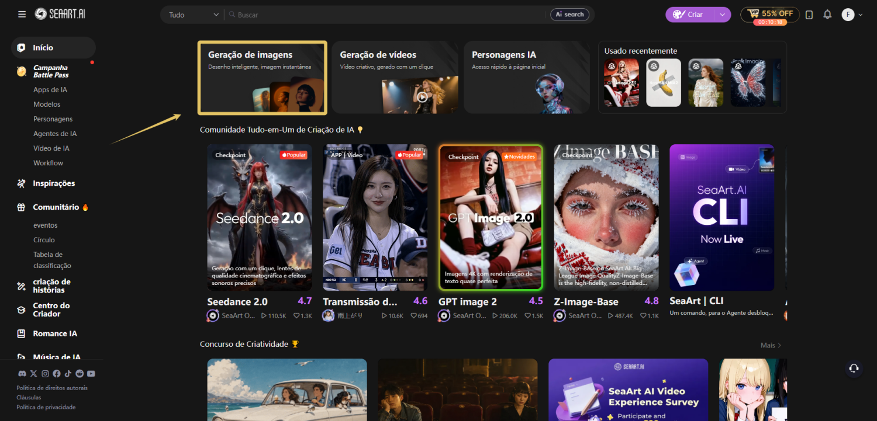Open SeaArt AI Video Experience Survey banner
The height and width of the screenshot is (421, 877).
point(629,390)
